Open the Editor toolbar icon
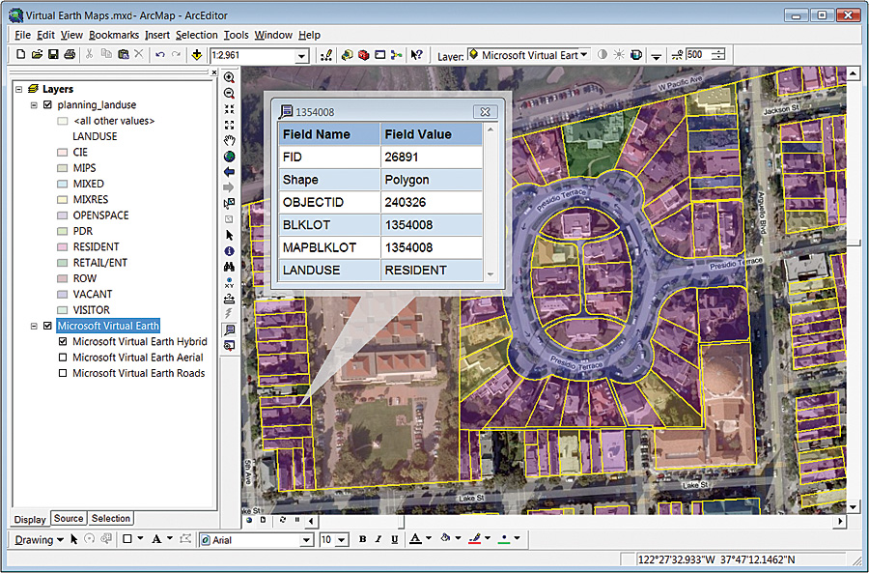The width and height of the screenshot is (869, 573). click(x=326, y=55)
